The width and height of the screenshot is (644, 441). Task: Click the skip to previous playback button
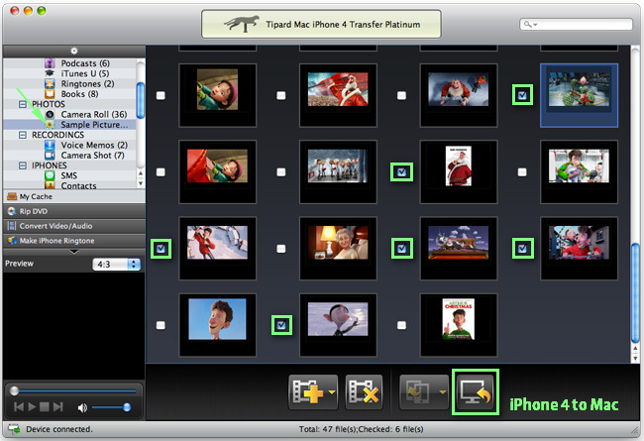tap(19, 407)
